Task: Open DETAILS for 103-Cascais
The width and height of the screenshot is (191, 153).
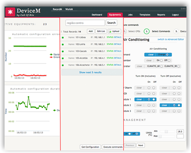Action: pyautogui.click(x=117, y=51)
